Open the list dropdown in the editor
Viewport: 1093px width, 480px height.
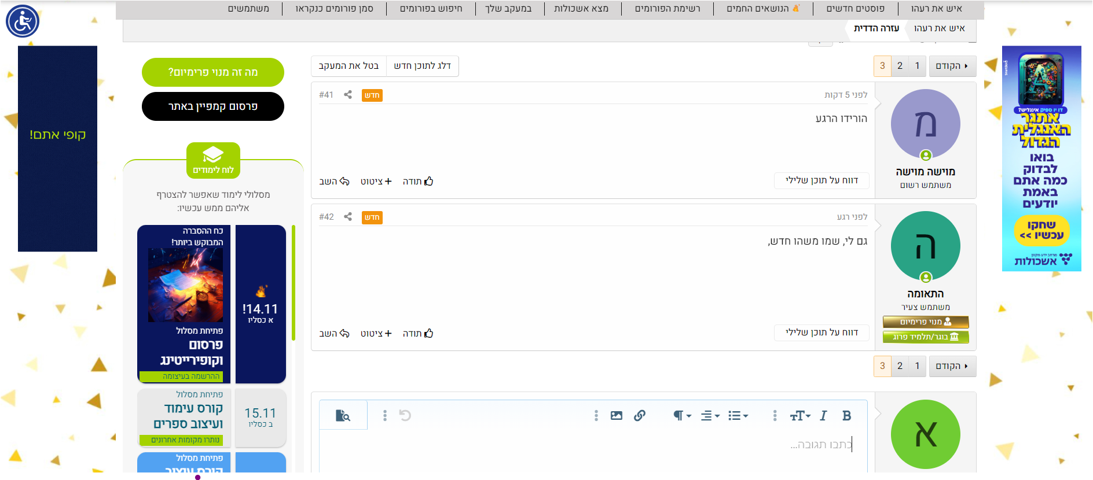(x=738, y=415)
